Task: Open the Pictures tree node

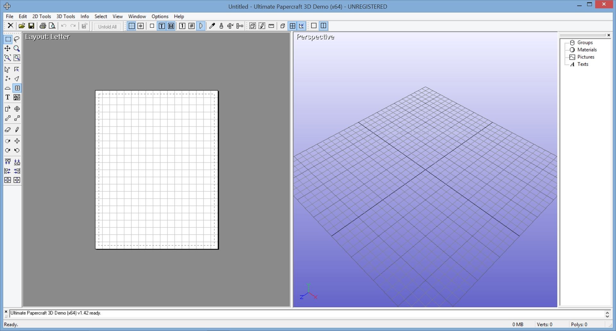Action: click(x=586, y=57)
